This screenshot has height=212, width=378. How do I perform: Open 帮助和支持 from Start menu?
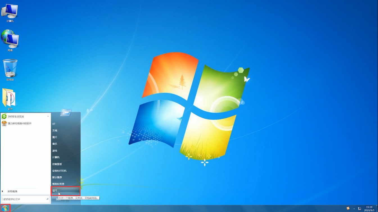pos(66,184)
